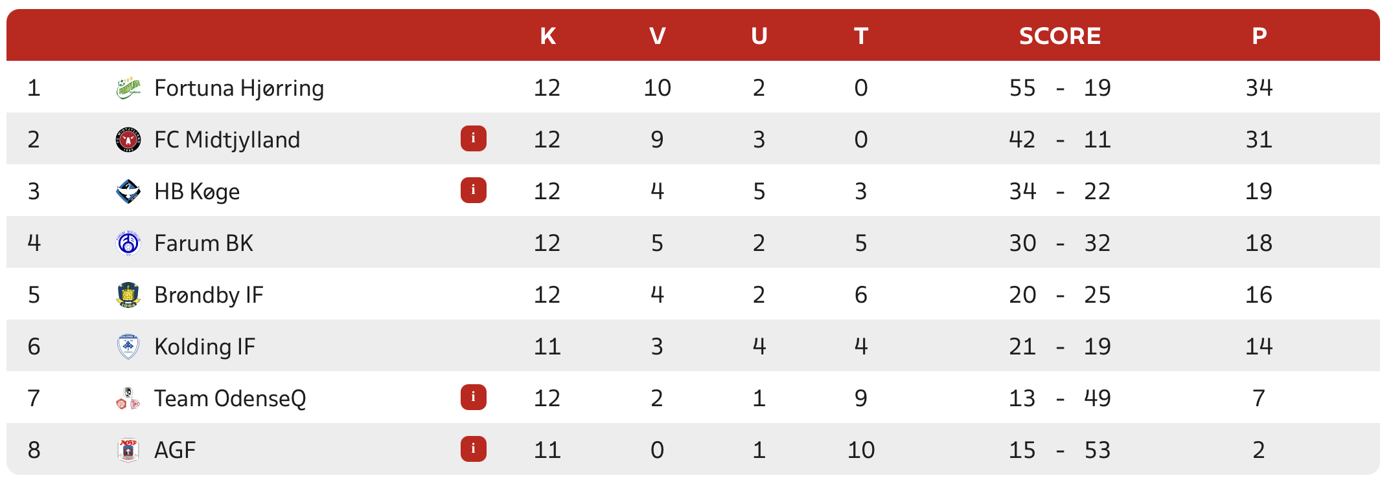
Task: Click the Team OdenseQ club logo
Action: [x=128, y=398]
